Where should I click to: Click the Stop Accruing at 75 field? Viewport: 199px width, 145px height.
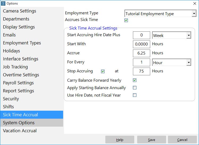141,71
